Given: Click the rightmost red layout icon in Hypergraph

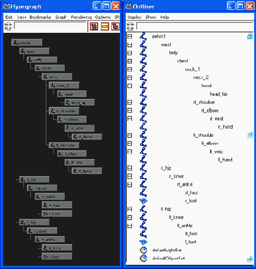Looking at the screenshot, I should tap(115, 26).
